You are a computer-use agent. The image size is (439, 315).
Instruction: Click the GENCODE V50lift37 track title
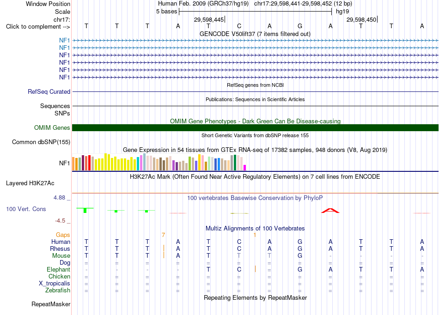(255, 34)
